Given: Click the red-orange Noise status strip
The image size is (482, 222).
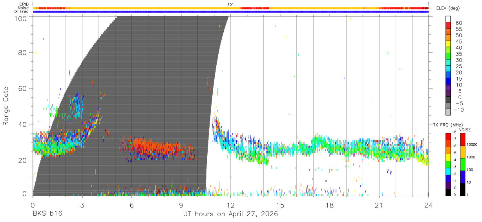Looking at the screenshot, I should pyautogui.click(x=231, y=8).
